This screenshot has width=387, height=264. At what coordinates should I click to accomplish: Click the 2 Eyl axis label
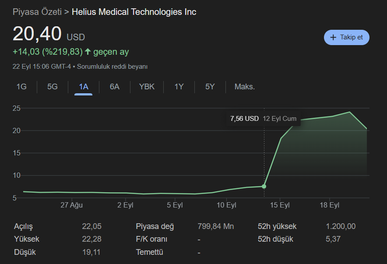(x=125, y=205)
